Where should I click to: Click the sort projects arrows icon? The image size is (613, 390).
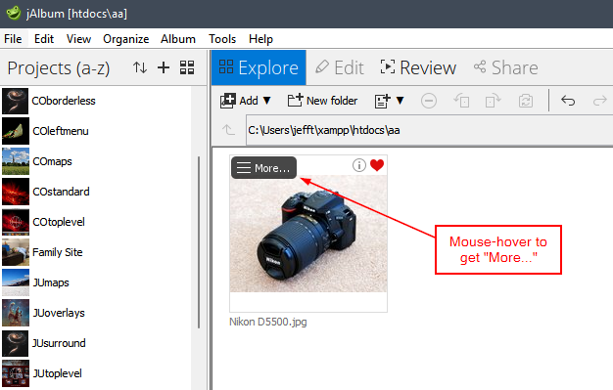tap(140, 67)
